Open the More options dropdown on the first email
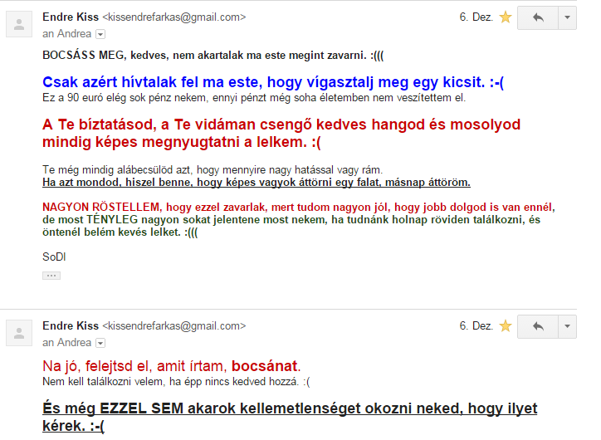Viewport: 601px width, 440px height. 567,17
